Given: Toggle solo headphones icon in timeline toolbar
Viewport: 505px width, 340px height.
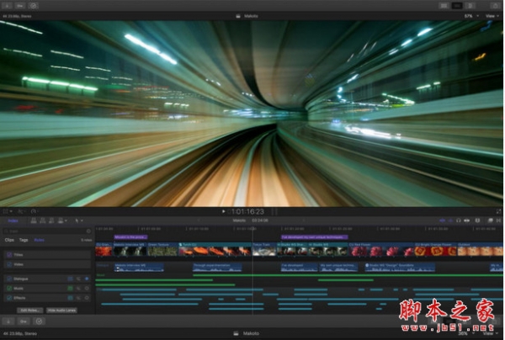Looking at the screenshot, I should tap(459, 220).
